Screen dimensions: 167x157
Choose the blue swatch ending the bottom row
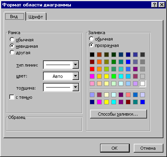143,102
